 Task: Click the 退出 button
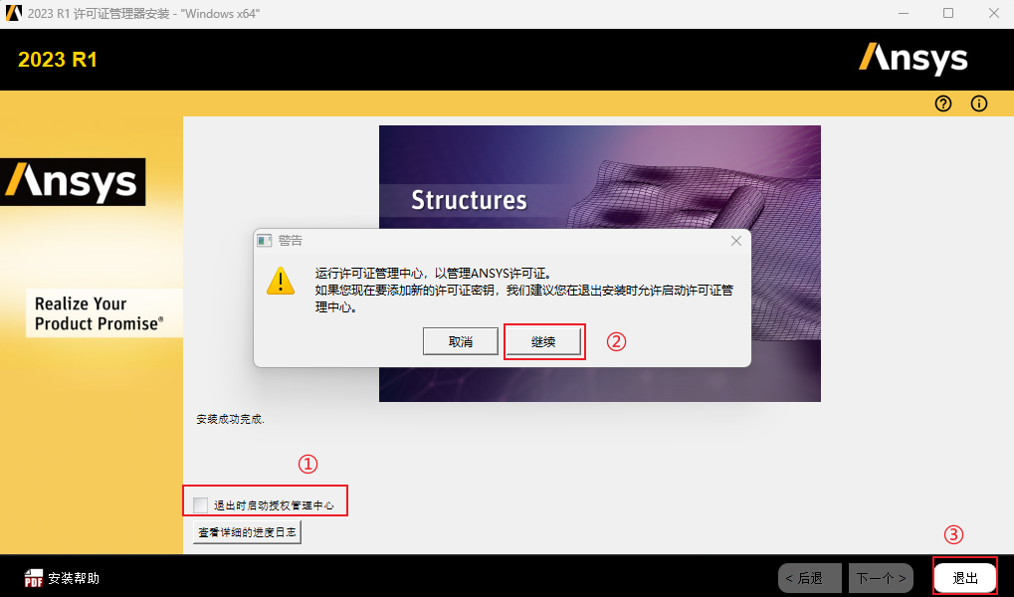click(x=965, y=577)
